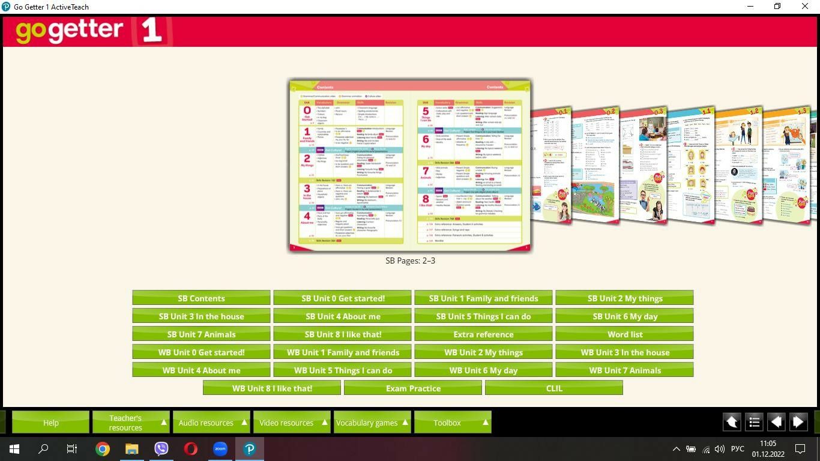Open Task View on taskbar
This screenshot has height=461, width=820.
[72, 448]
